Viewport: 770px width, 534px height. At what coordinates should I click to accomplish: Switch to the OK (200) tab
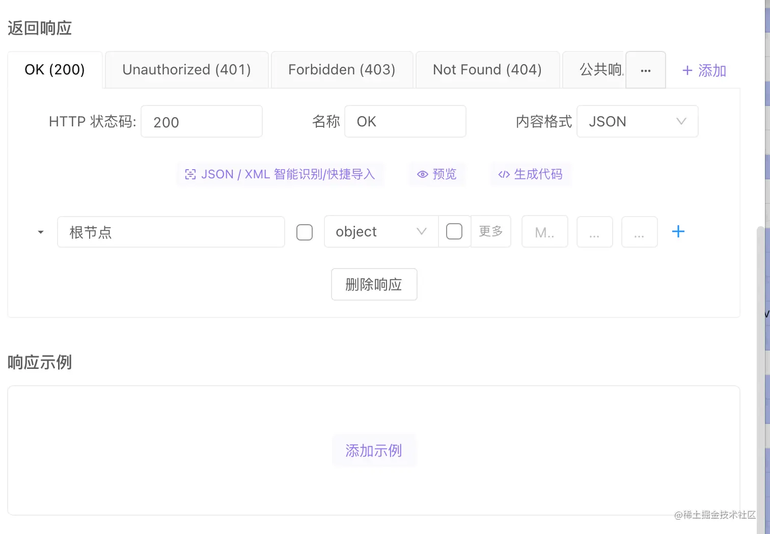[x=55, y=70]
